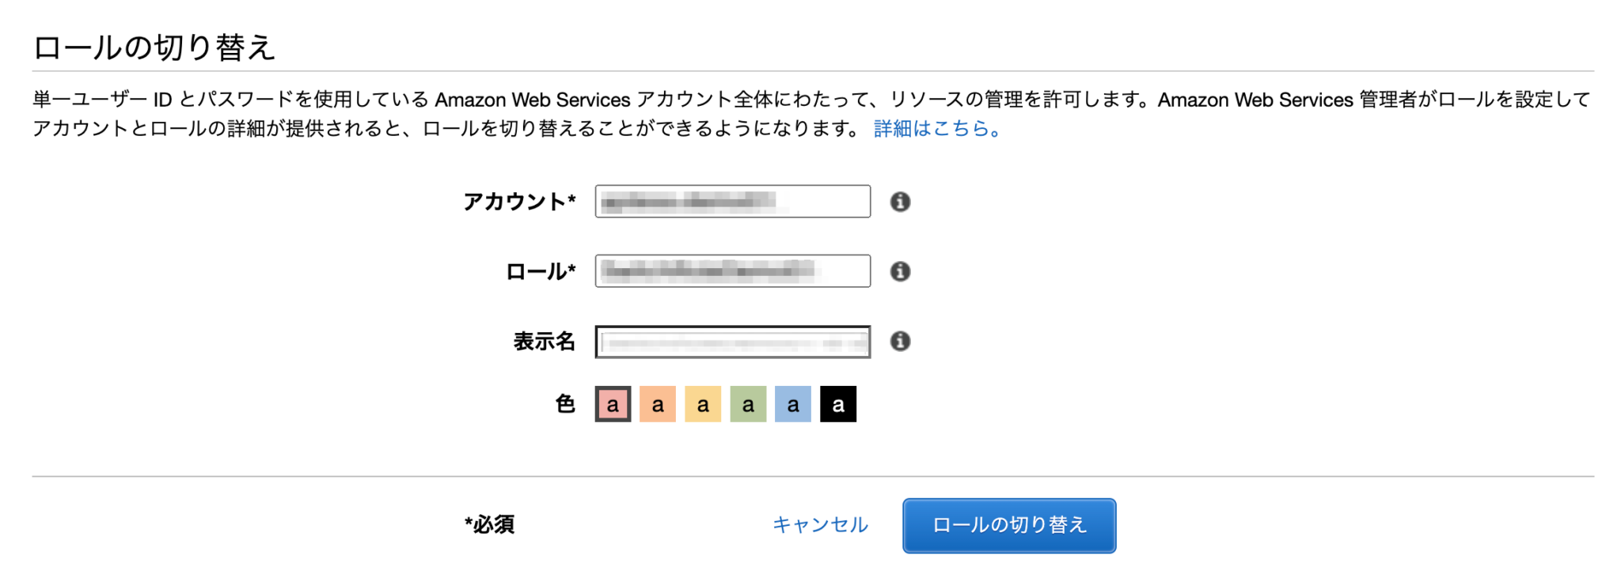Click inside the ロール input field
Viewport: 1621px width, 567px height.
pos(731,271)
